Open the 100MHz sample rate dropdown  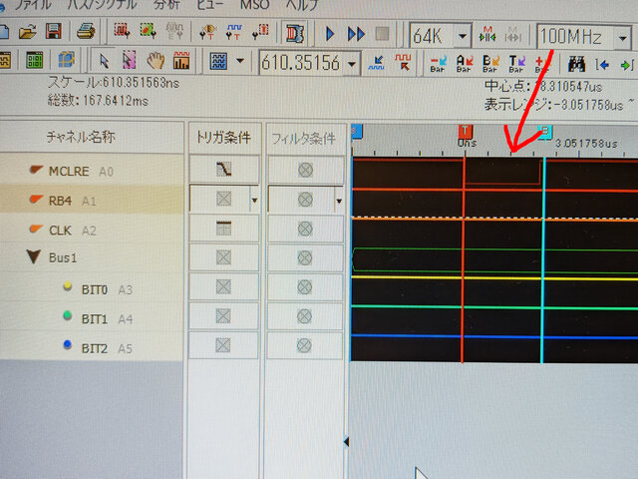[622, 38]
